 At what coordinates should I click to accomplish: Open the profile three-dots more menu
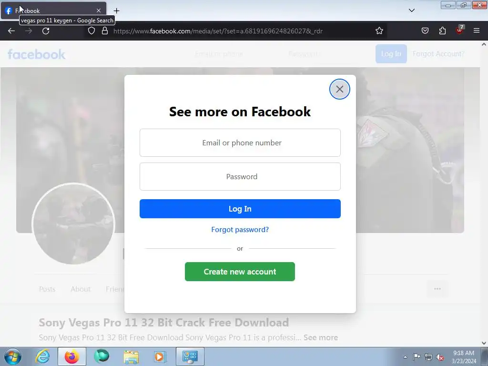click(x=437, y=289)
